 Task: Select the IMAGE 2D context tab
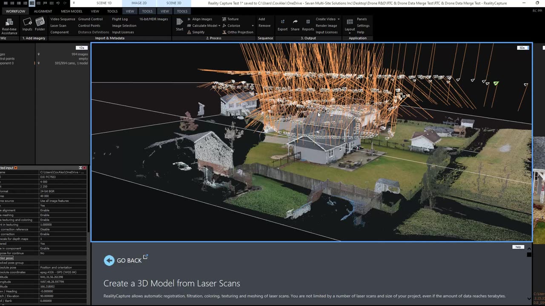(x=139, y=3)
